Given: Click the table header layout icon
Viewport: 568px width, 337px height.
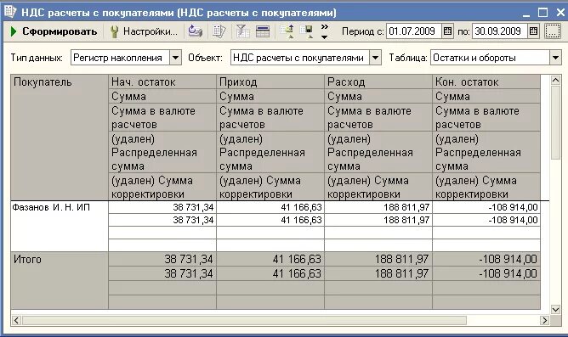Looking at the screenshot, I should 263,31.
